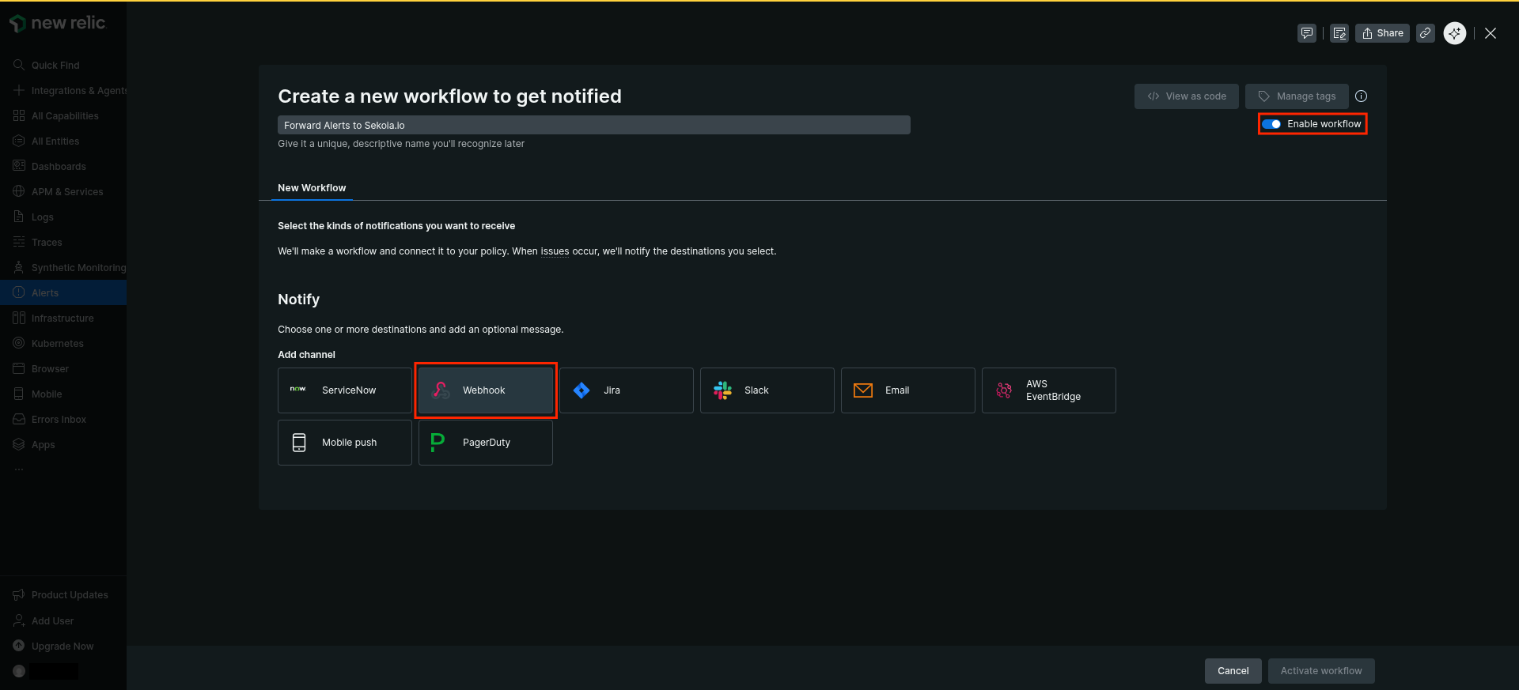Click Upgrade Now arrow icon

19,646
